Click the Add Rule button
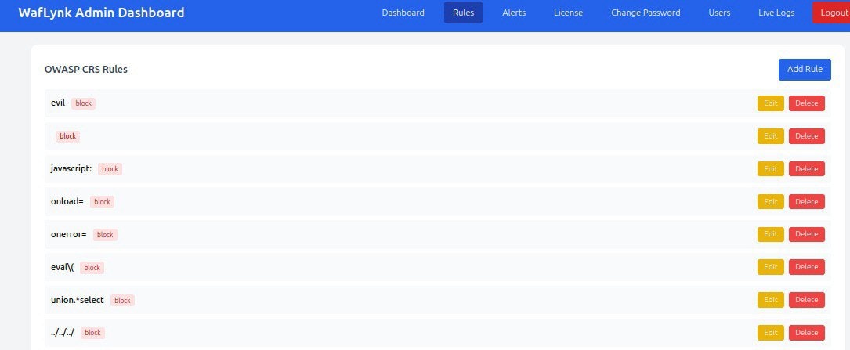The height and width of the screenshot is (350, 850). click(x=805, y=70)
